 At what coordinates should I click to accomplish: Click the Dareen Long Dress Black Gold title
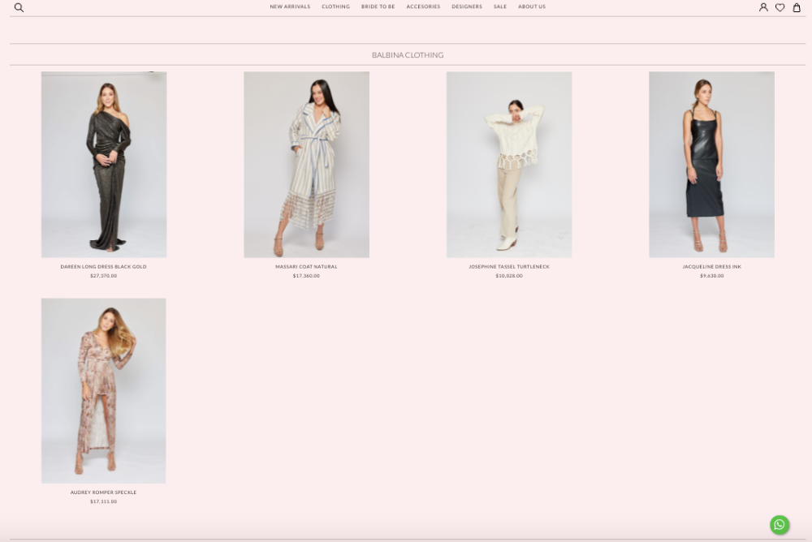click(x=104, y=266)
